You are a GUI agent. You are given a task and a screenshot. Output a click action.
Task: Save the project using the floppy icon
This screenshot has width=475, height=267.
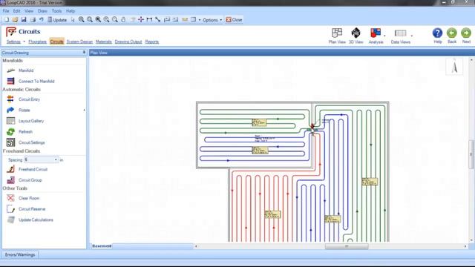(24, 20)
